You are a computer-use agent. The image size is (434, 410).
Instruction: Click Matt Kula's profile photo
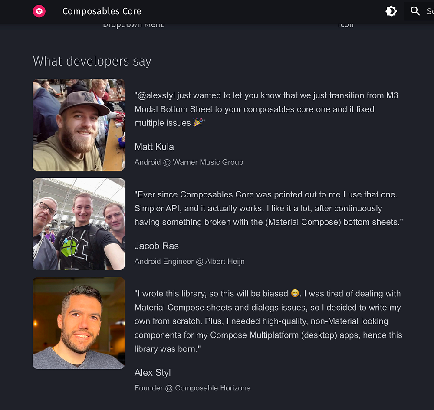point(79,125)
